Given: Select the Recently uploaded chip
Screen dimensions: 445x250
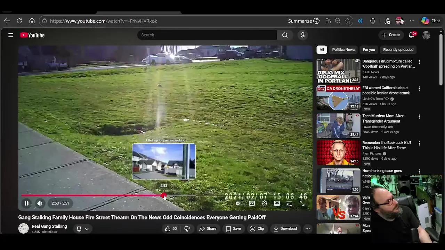Looking at the screenshot, I should (398, 50).
